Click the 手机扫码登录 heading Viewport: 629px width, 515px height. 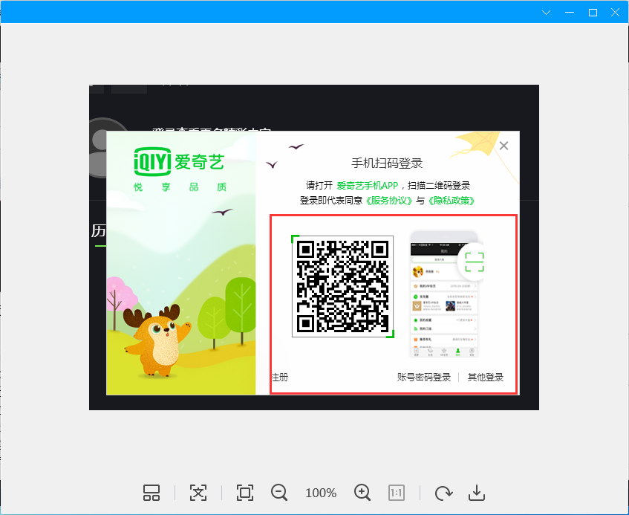point(387,163)
